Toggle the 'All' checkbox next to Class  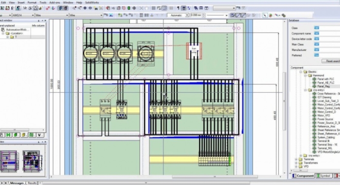click(317, 28)
